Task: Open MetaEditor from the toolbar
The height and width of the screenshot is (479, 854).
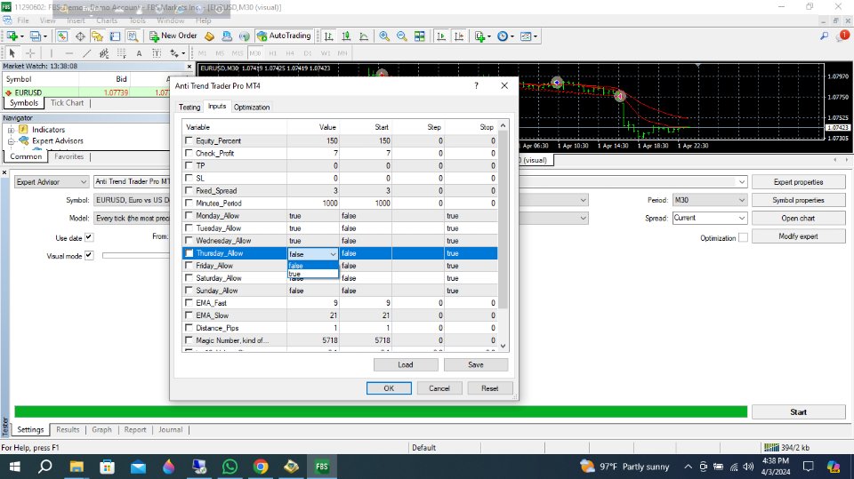Action: (209, 36)
